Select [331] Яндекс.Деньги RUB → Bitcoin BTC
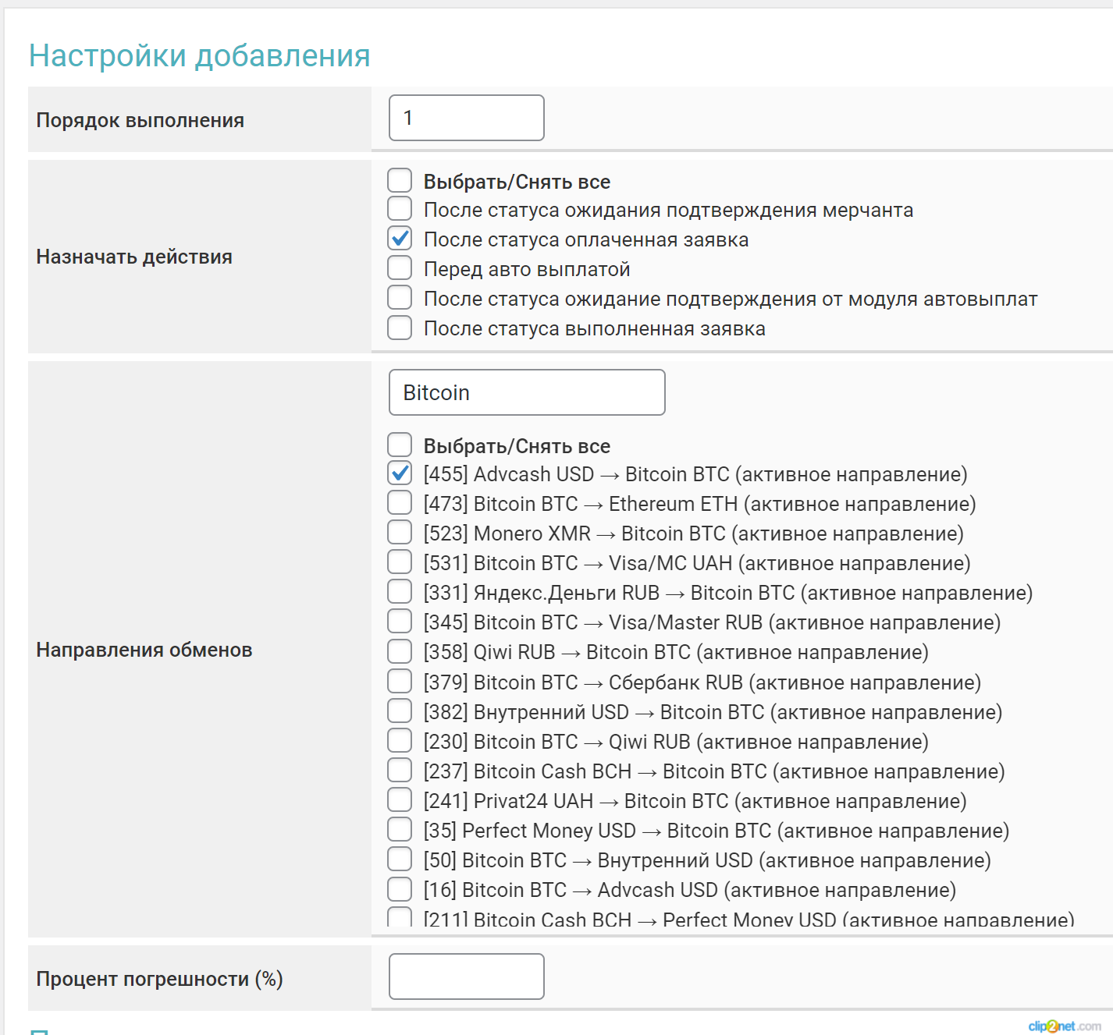1113x1035 pixels. [x=400, y=591]
